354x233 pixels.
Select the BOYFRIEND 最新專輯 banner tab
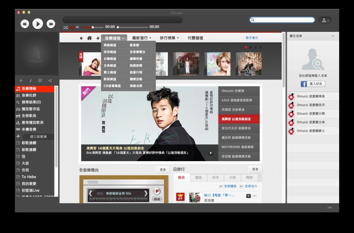pyautogui.click(x=239, y=147)
